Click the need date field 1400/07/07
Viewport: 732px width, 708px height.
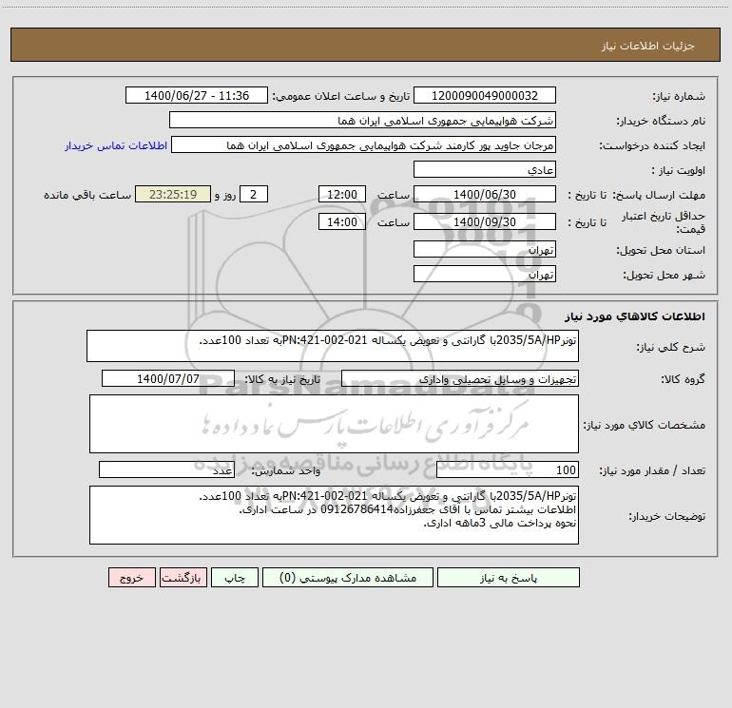click(x=168, y=378)
